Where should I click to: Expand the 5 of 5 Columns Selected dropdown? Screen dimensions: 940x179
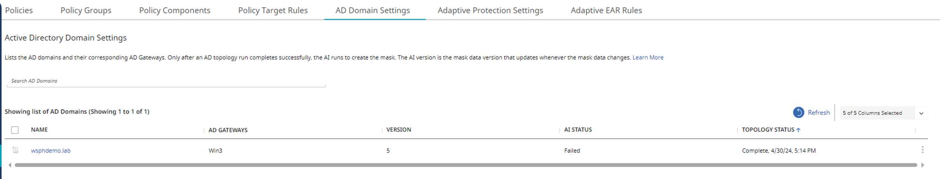(883, 113)
